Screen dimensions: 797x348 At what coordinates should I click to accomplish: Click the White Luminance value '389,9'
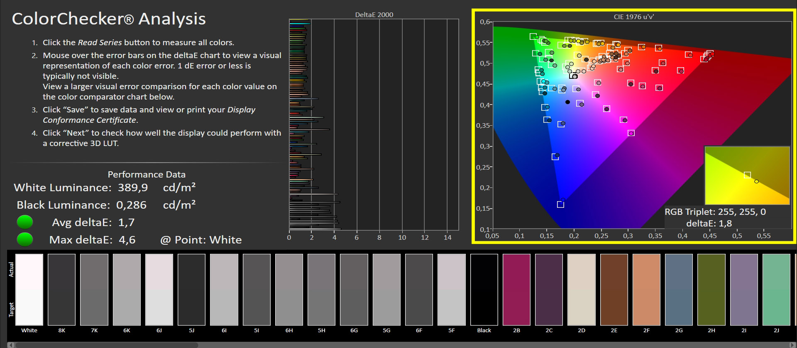[x=133, y=187]
